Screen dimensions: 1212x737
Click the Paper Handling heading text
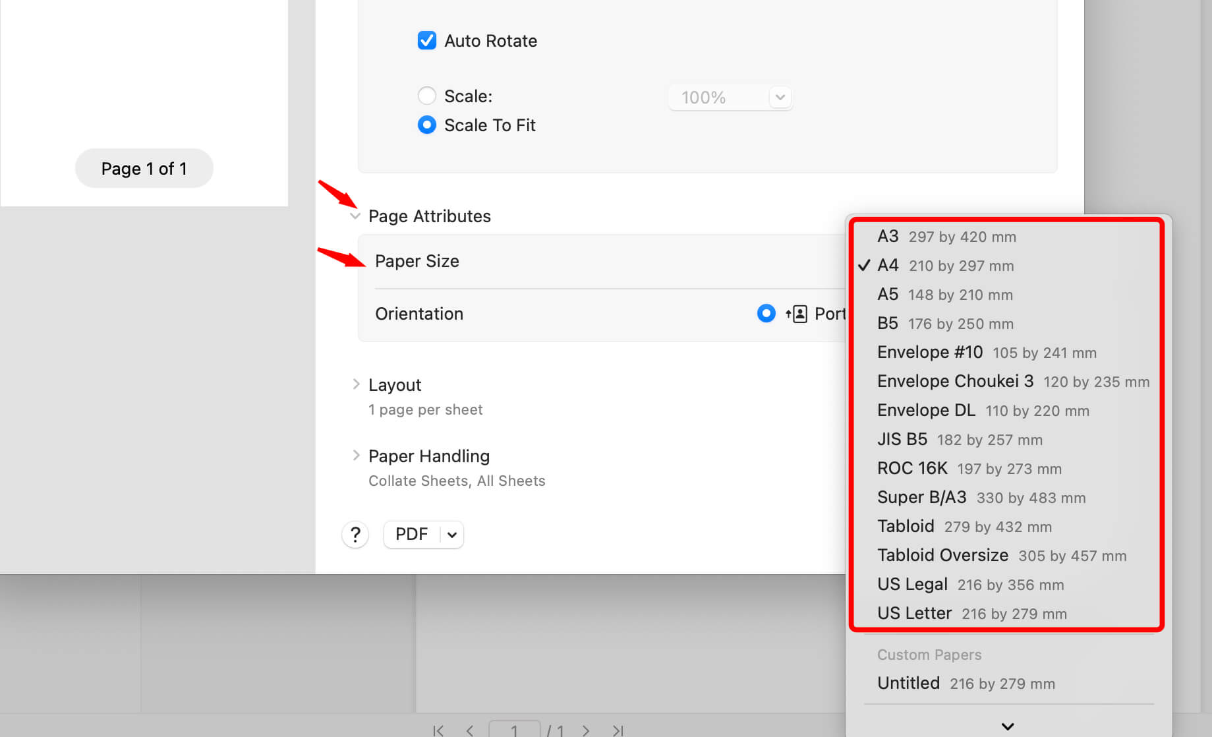(x=429, y=456)
